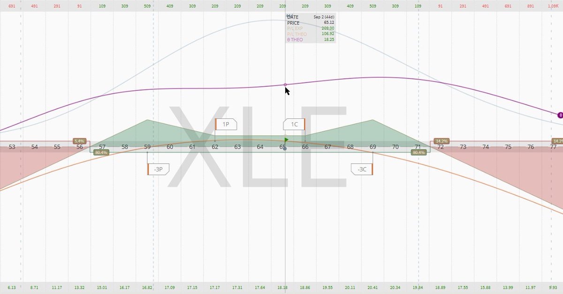Click the 16.17 theta value in bottom row

[x=125, y=287]
